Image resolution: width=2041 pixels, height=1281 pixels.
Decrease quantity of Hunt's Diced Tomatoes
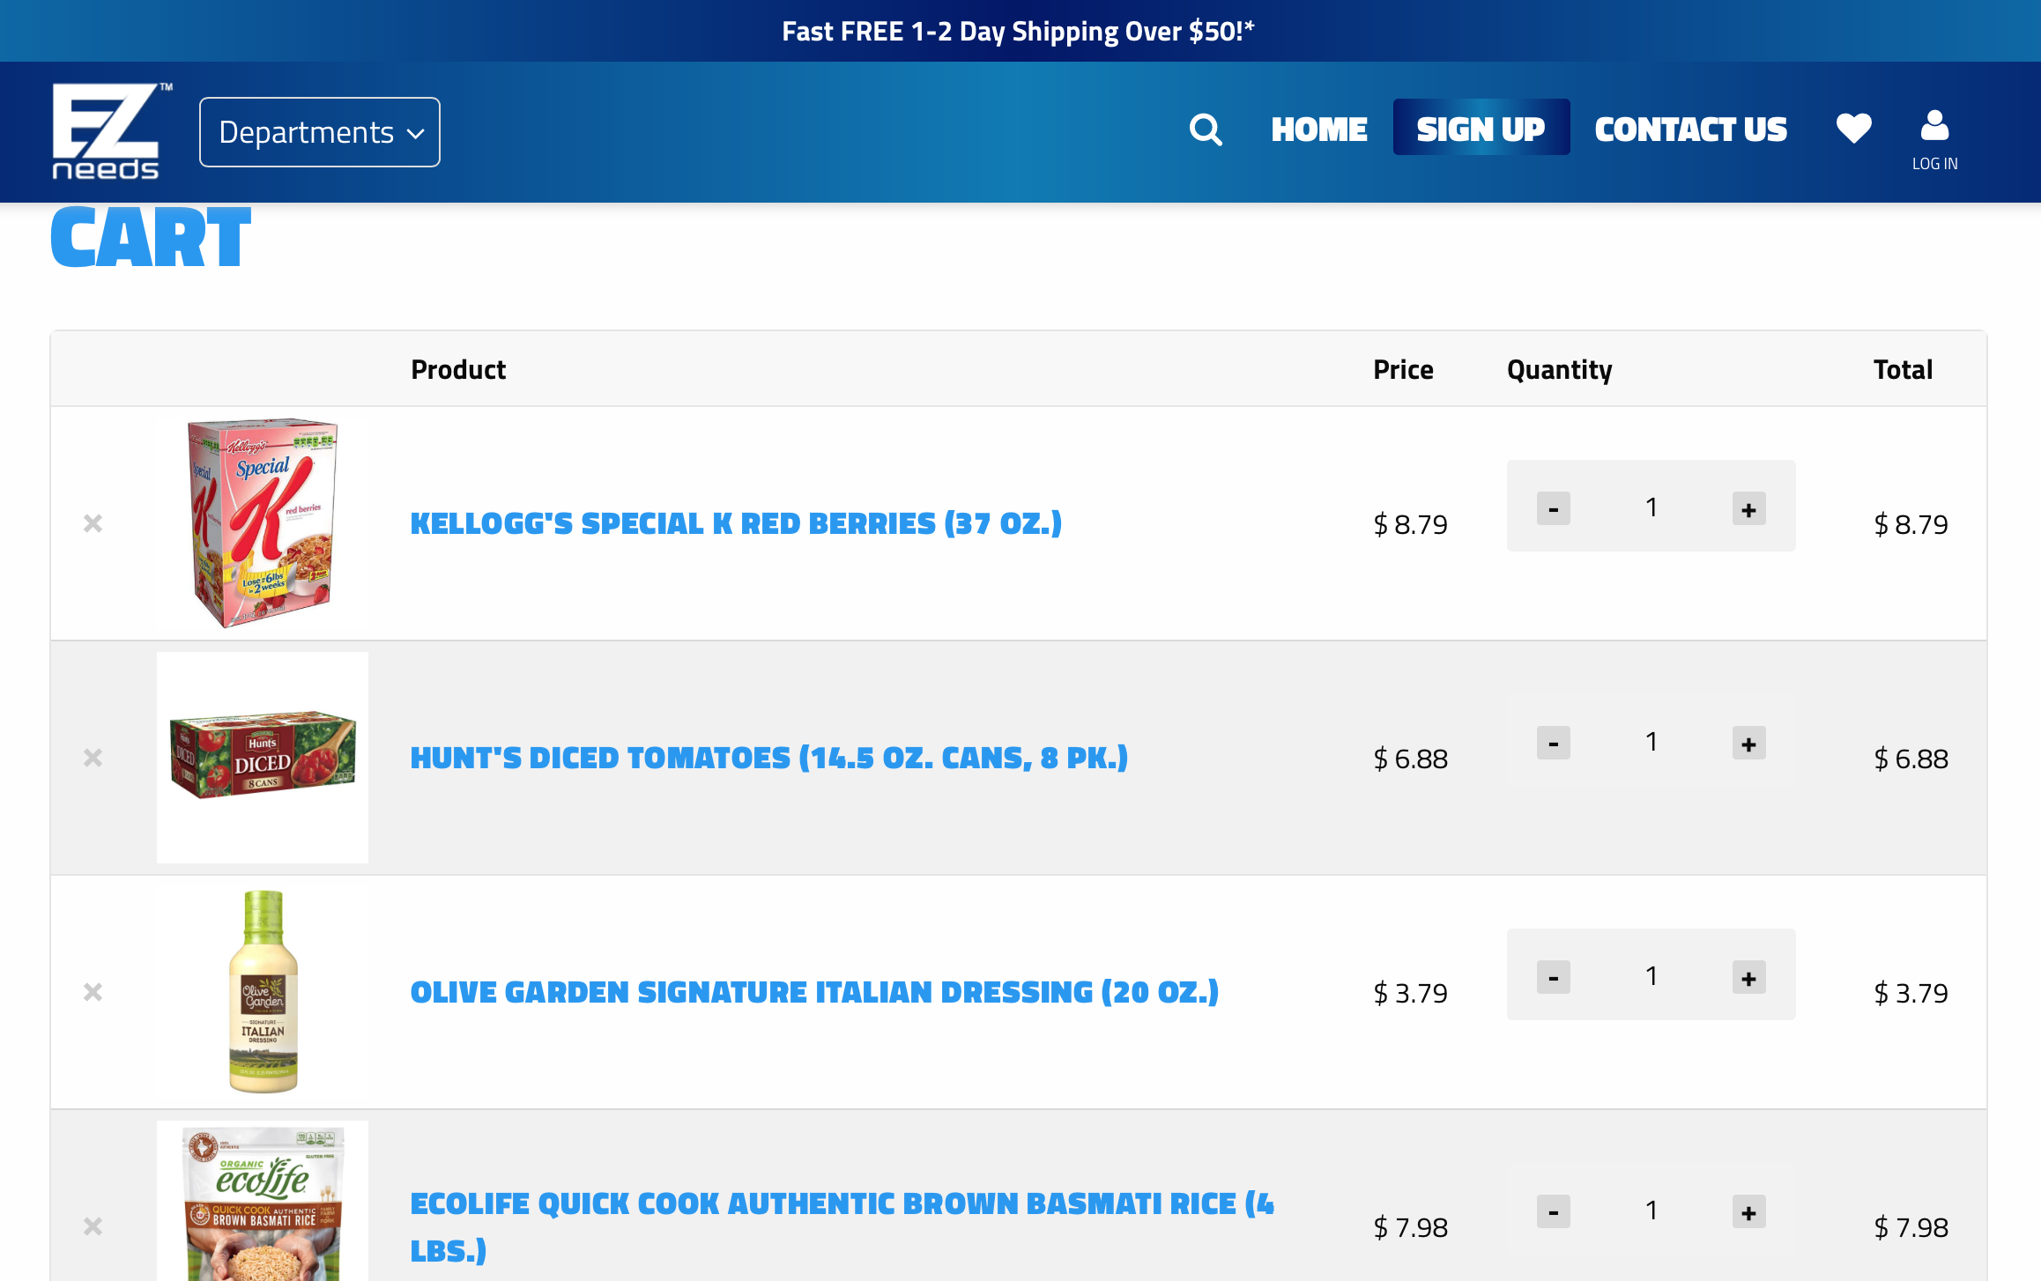point(1553,743)
